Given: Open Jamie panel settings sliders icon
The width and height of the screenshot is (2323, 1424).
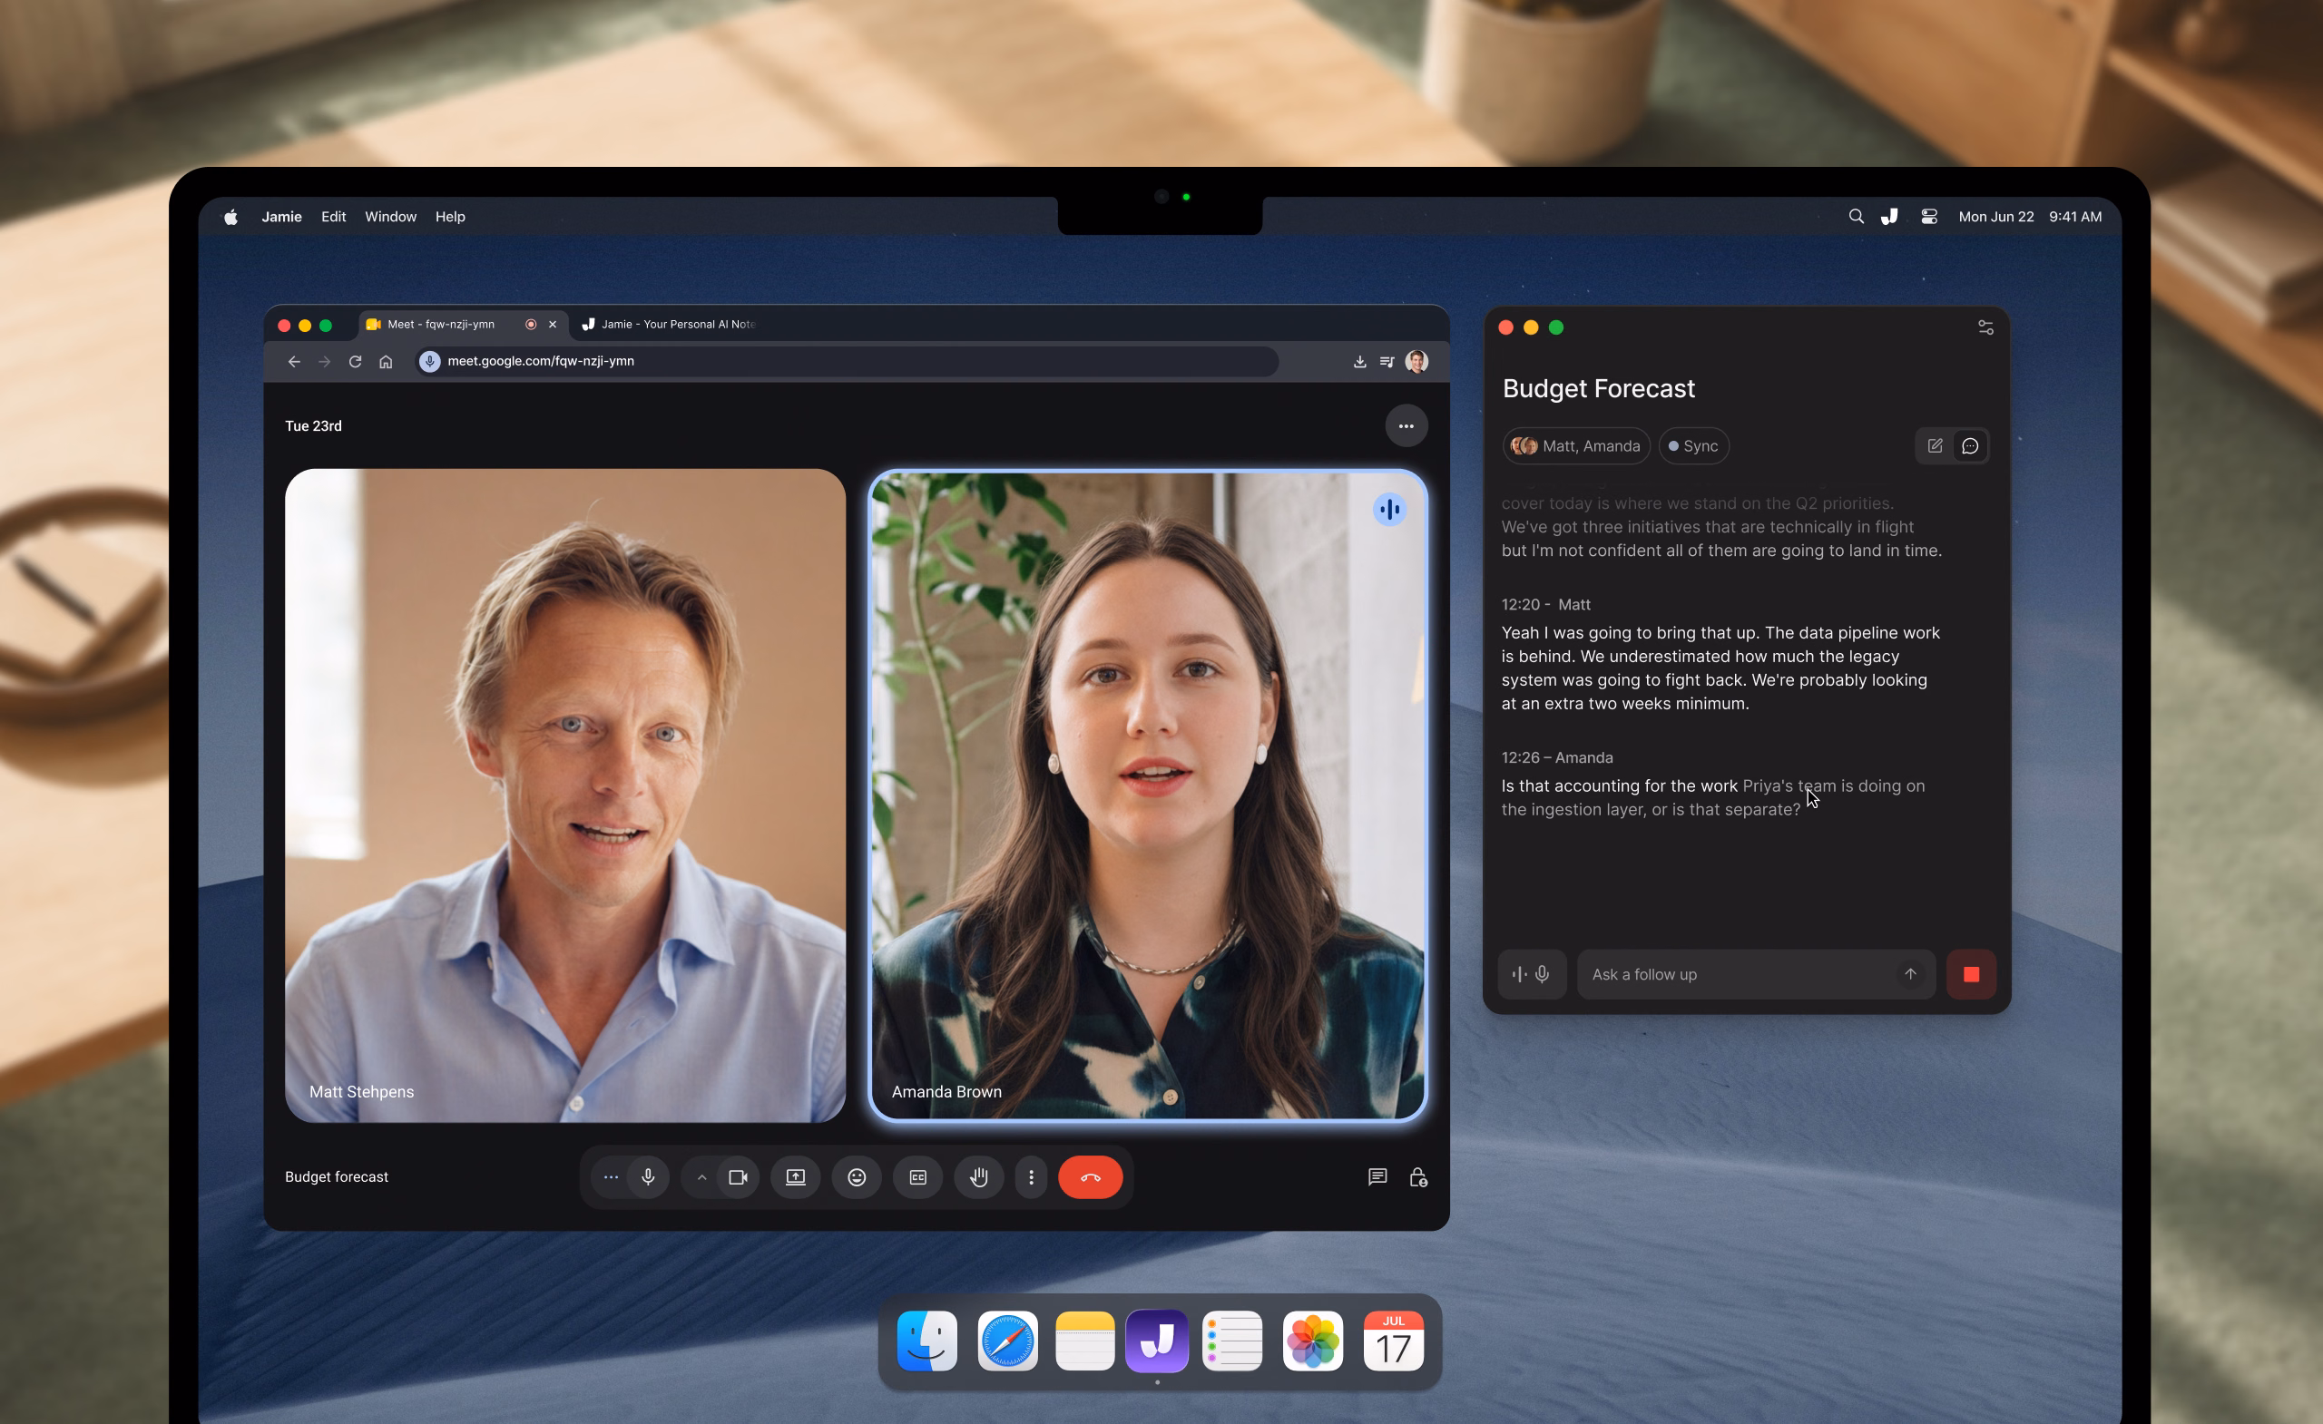Looking at the screenshot, I should click(1985, 328).
